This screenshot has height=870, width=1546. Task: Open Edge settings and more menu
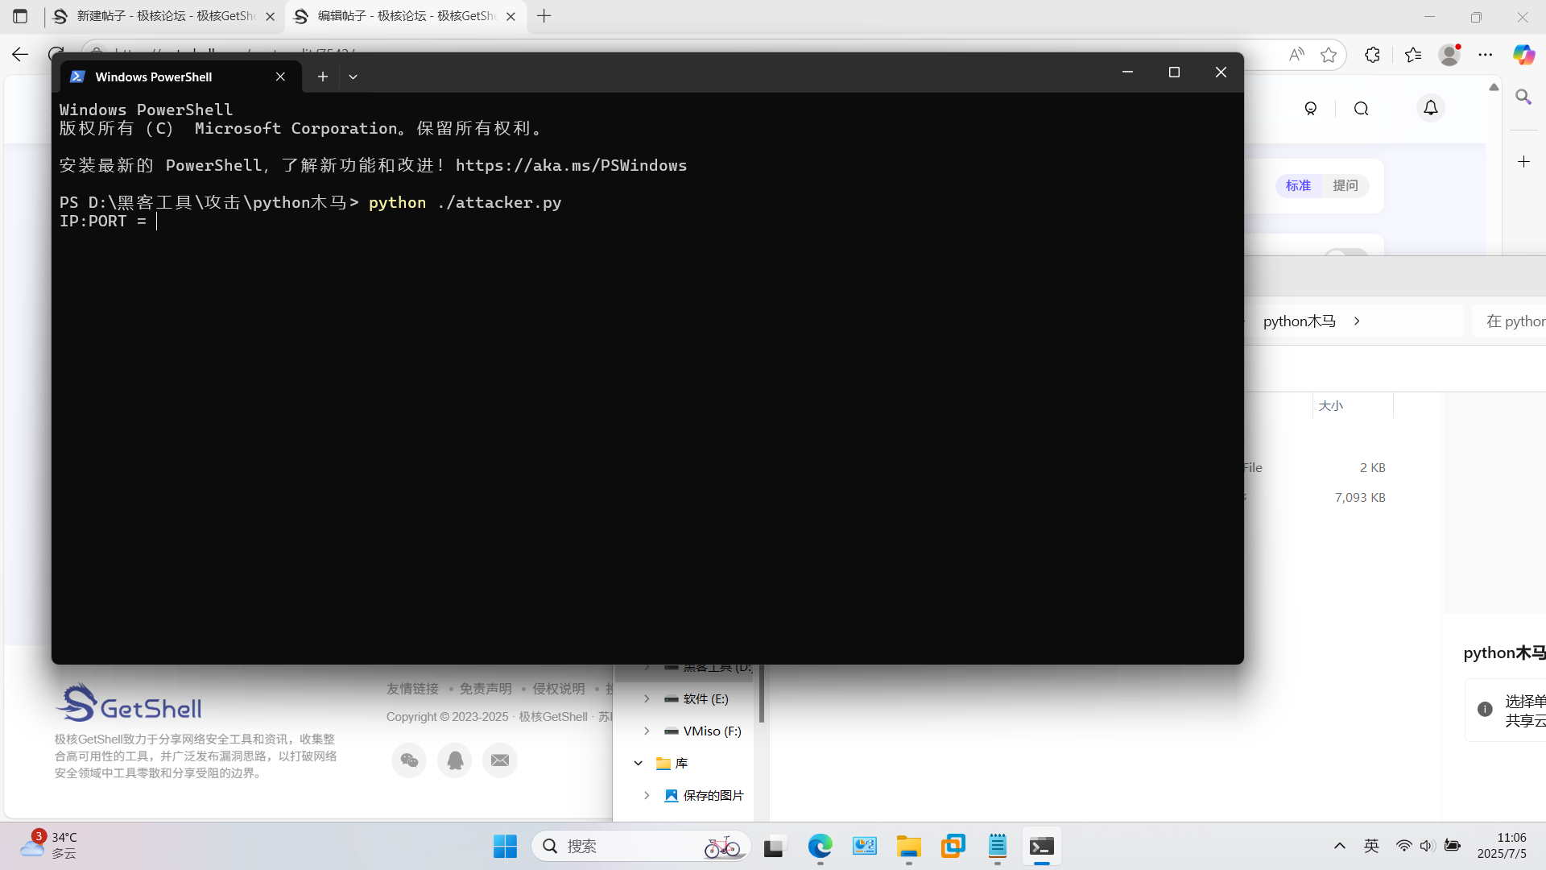pos(1486,54)
